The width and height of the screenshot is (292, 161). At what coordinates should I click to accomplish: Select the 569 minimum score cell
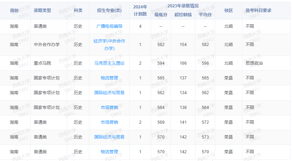point(161,122)
